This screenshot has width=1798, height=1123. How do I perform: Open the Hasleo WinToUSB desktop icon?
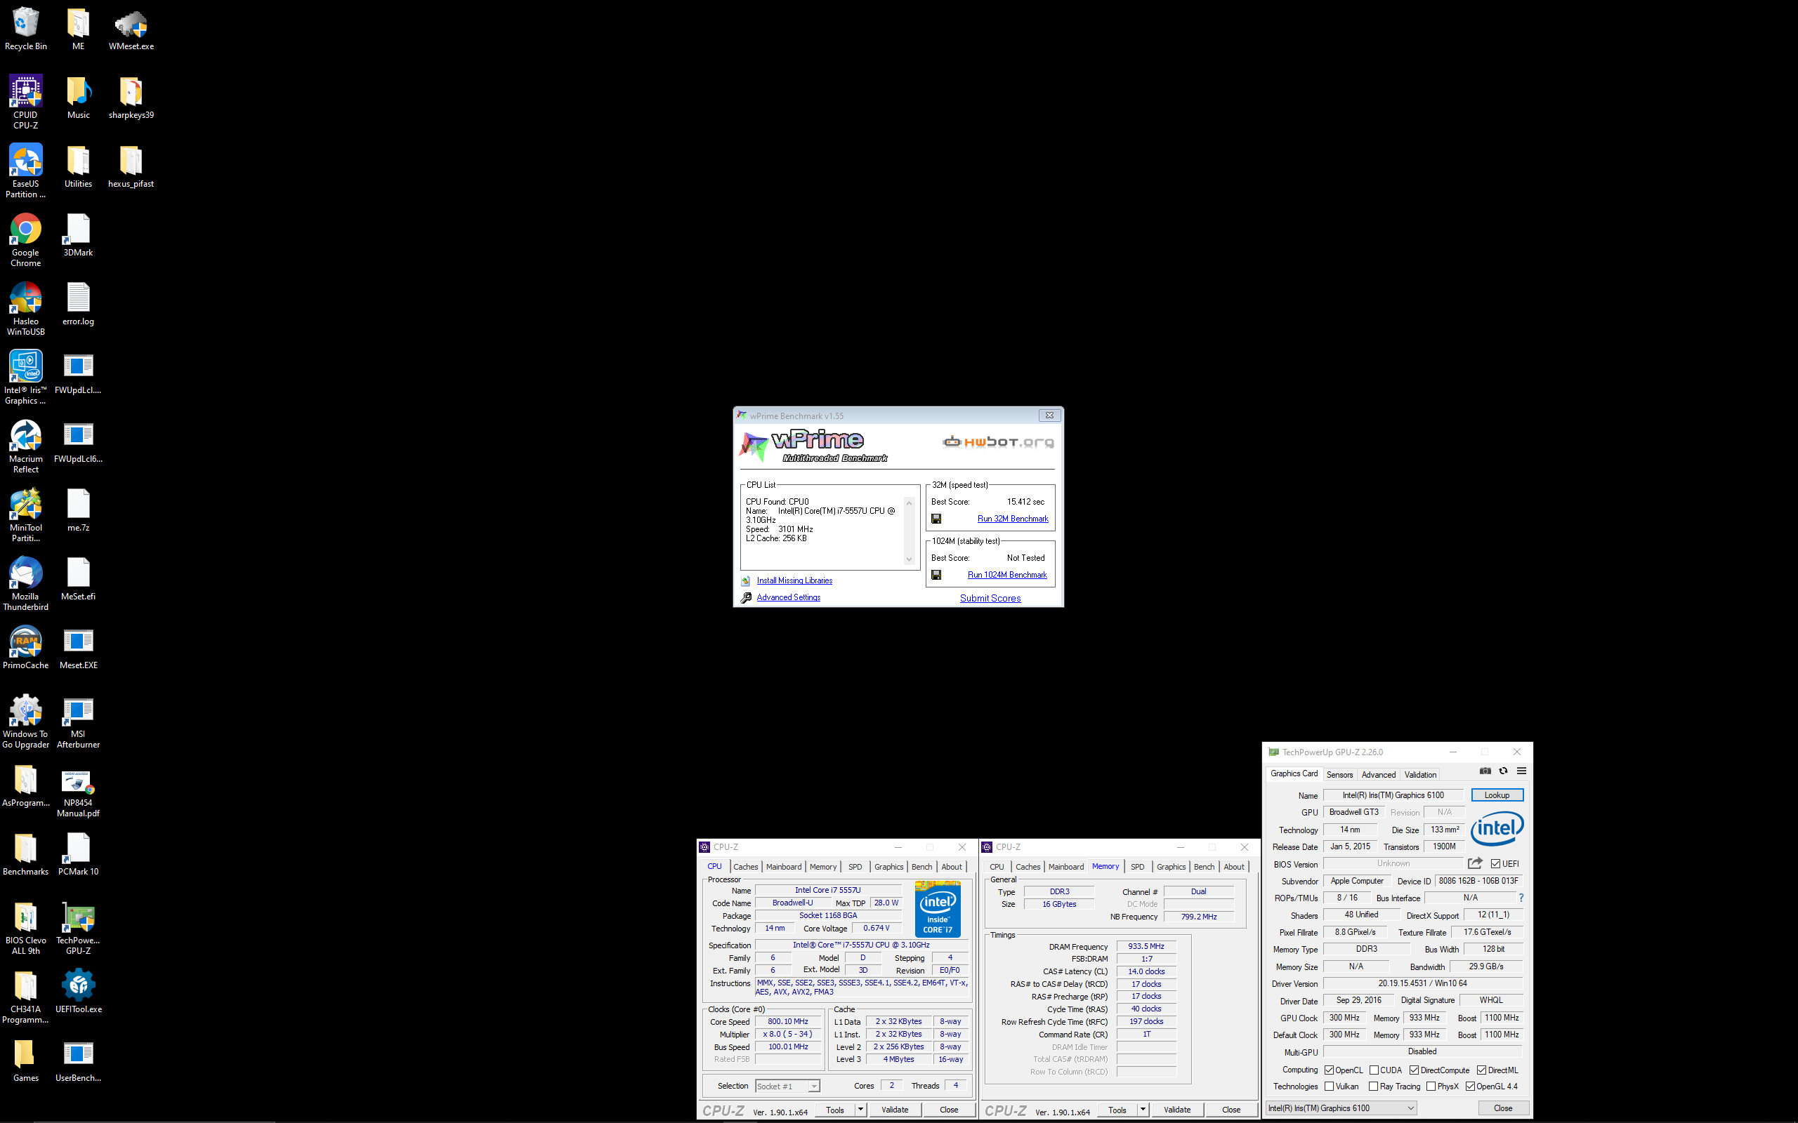click(25, 309)
